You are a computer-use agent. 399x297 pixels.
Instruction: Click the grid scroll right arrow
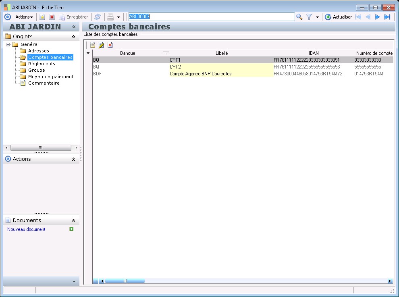(390, 281)
